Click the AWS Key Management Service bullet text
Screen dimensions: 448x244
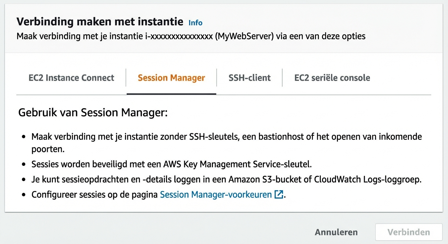(171, 164)
